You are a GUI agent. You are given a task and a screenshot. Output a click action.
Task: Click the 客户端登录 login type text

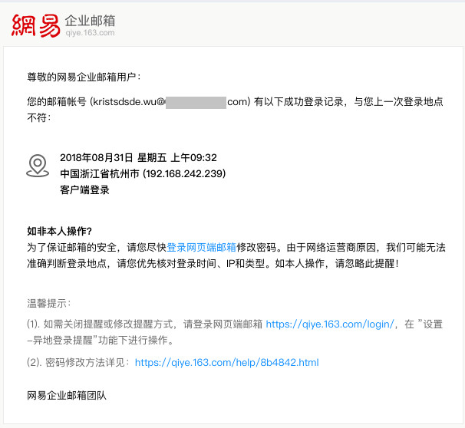84,189
